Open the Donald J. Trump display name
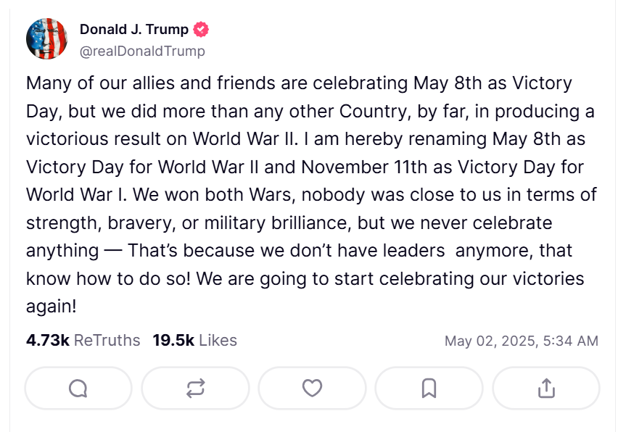Image resolution: width=626 pixels, height=432 pixels. [133, 30]
